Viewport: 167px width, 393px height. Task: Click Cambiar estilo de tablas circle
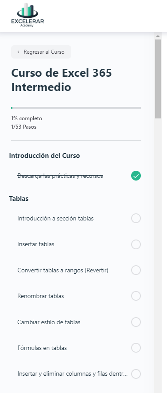136,322
